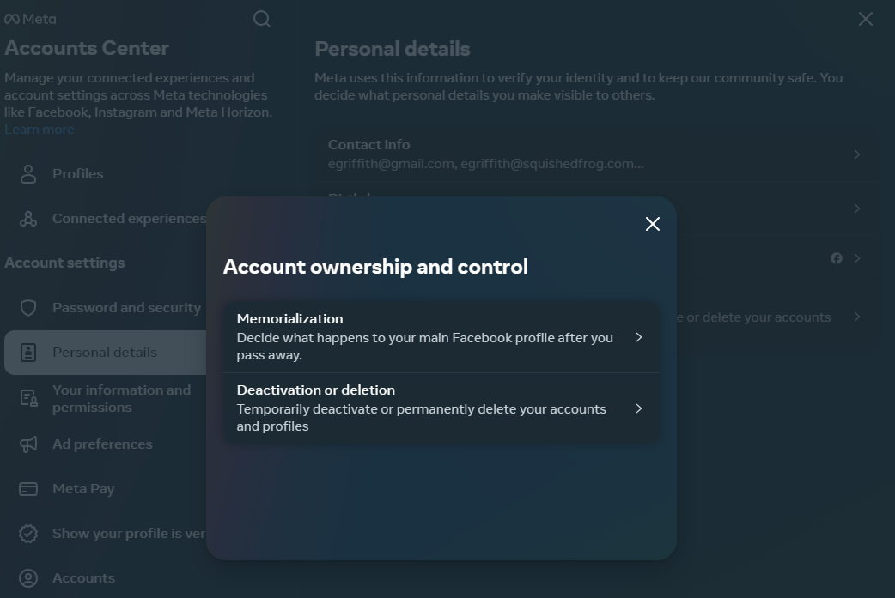
Task: Expand the Deactivation or deletion chevron
Action: pyautogui.click(x=639, y=408)
